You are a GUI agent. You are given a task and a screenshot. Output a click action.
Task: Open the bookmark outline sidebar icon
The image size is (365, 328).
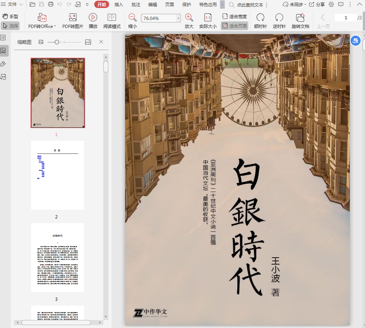[3, 38]
